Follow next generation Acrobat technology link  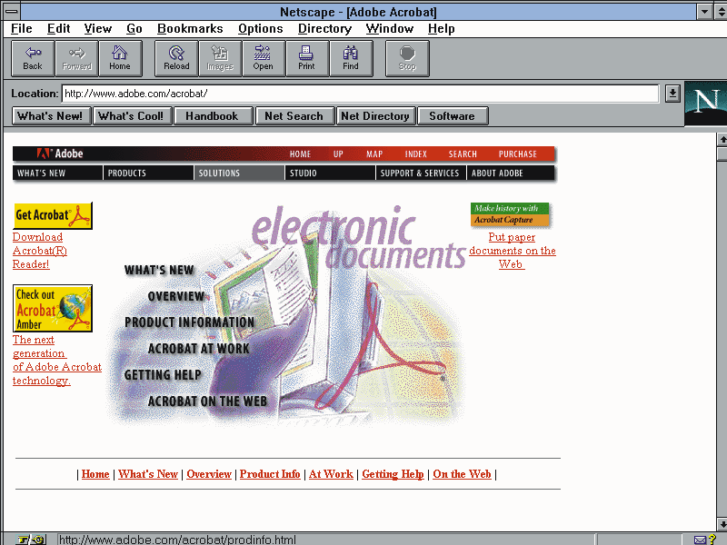coord(57,360)
